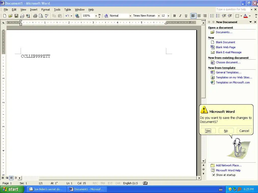Screen dimensions: 258x193
Task: Open the Insert menu
Action: pos(34,10)
